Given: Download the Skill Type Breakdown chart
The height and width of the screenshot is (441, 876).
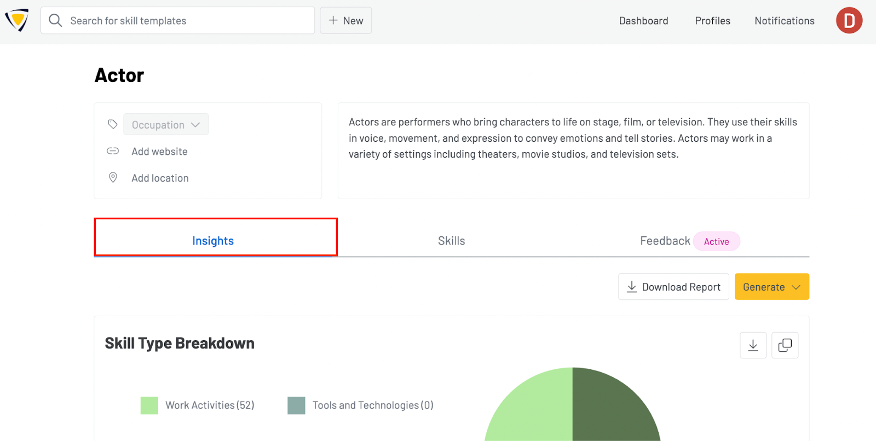Looking at the screenshot, I should click(753, 345).
